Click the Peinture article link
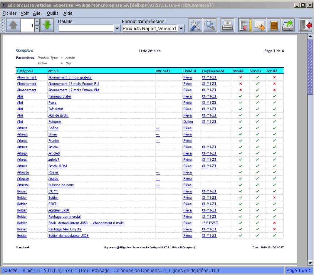Screen dimensions: 314x275 coord(54,122)
